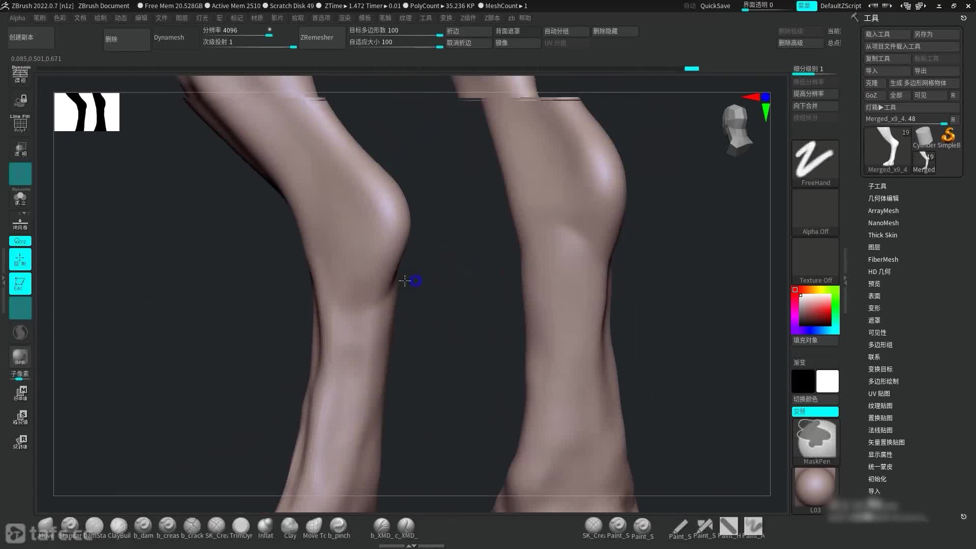Activate the rotate axis (R) tool
This screenshot has height=549, width=976.
[x=20, y=442]
